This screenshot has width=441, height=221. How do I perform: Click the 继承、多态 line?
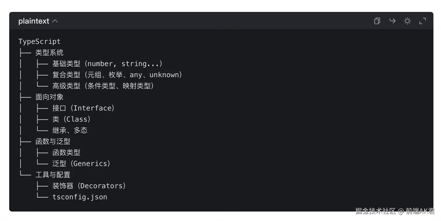point(70,130)
